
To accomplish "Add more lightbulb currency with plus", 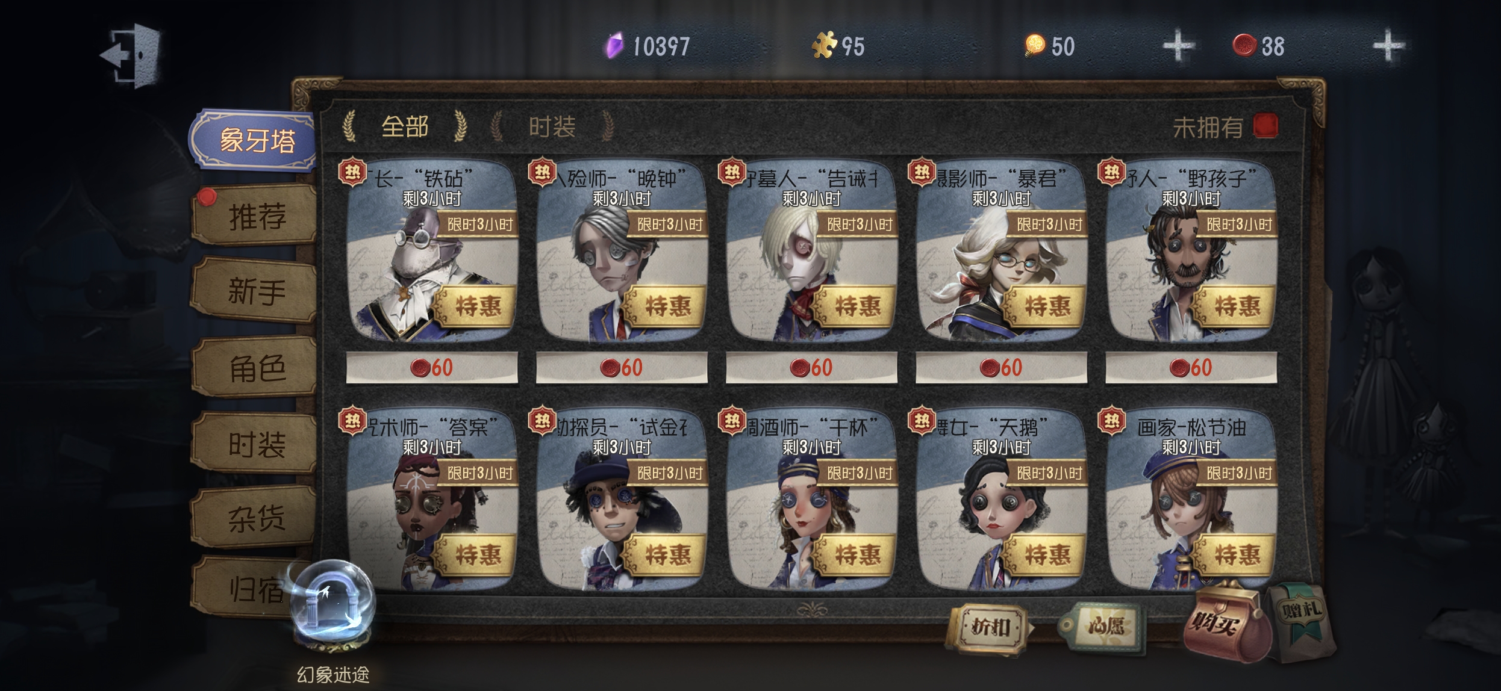I will 1178,46.
